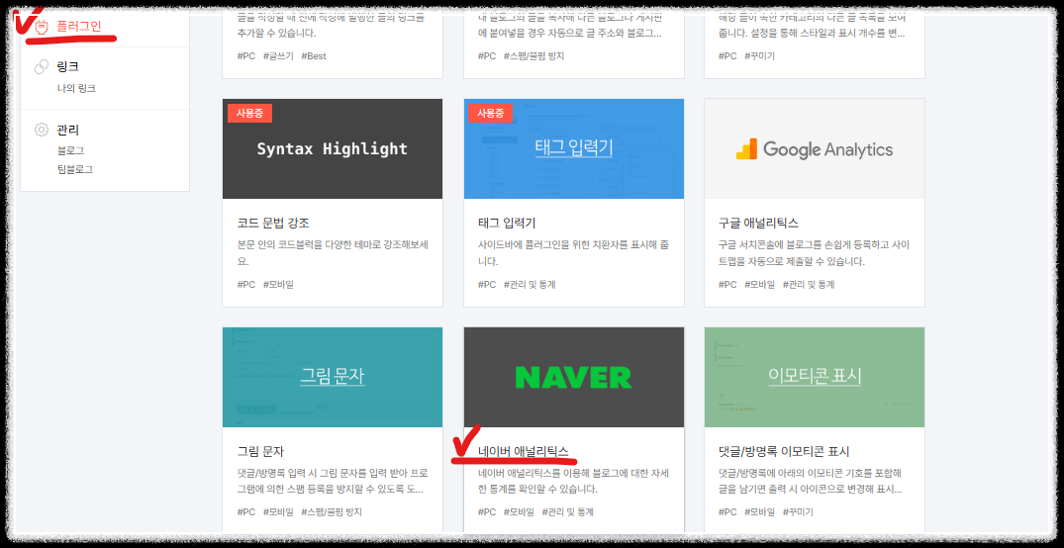Open the 구글 애널리틱스 plugin title
This screenshot has width=1064, height=548.
click(x=758, y=224)
